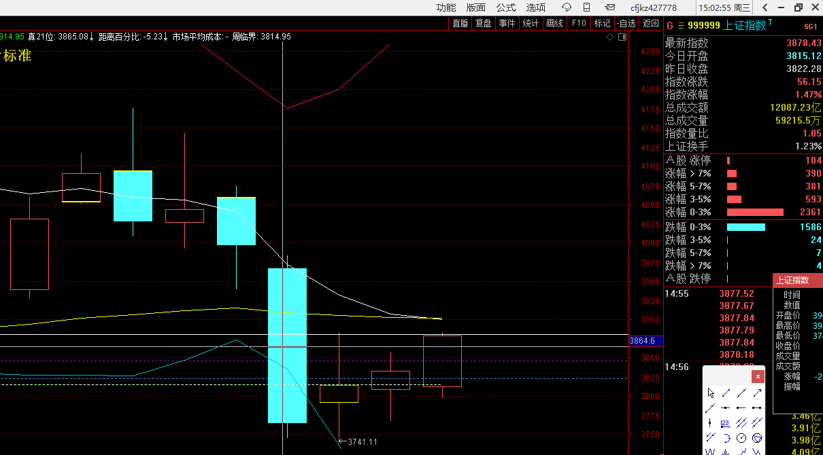The width and height of the screenshot is (823, 455).
Task: Click the 今日开盘 value 3815.12
Action: 803,56
